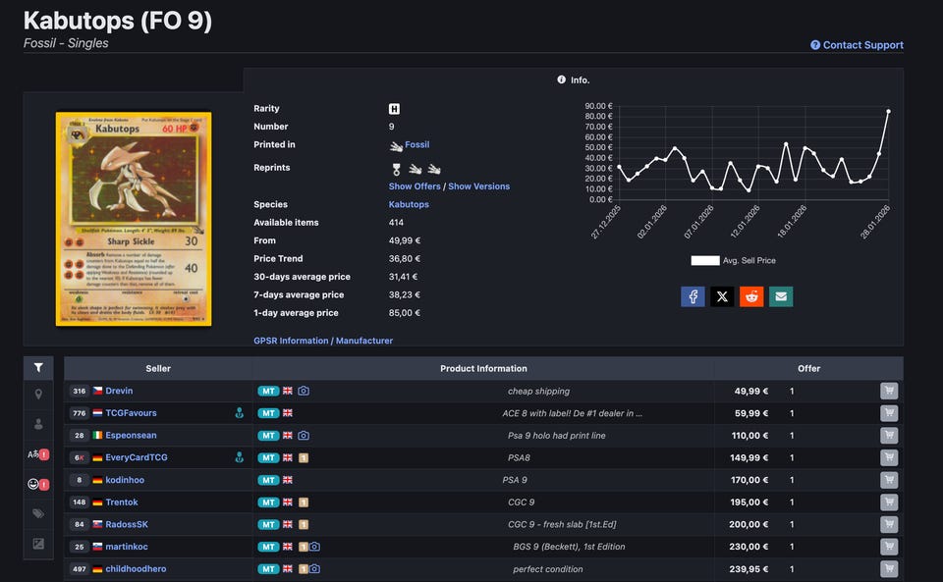Viewport: 943px width, 582px height.
Task: Click the 'cheap shipping' comment text
Action: 538,391
